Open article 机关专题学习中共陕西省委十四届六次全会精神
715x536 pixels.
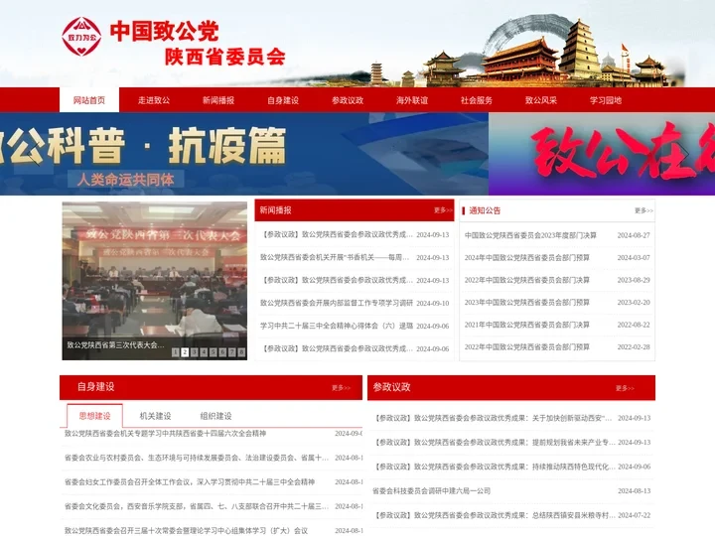165,434
